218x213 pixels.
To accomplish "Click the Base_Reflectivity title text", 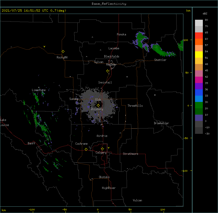I will coord(109,4).
